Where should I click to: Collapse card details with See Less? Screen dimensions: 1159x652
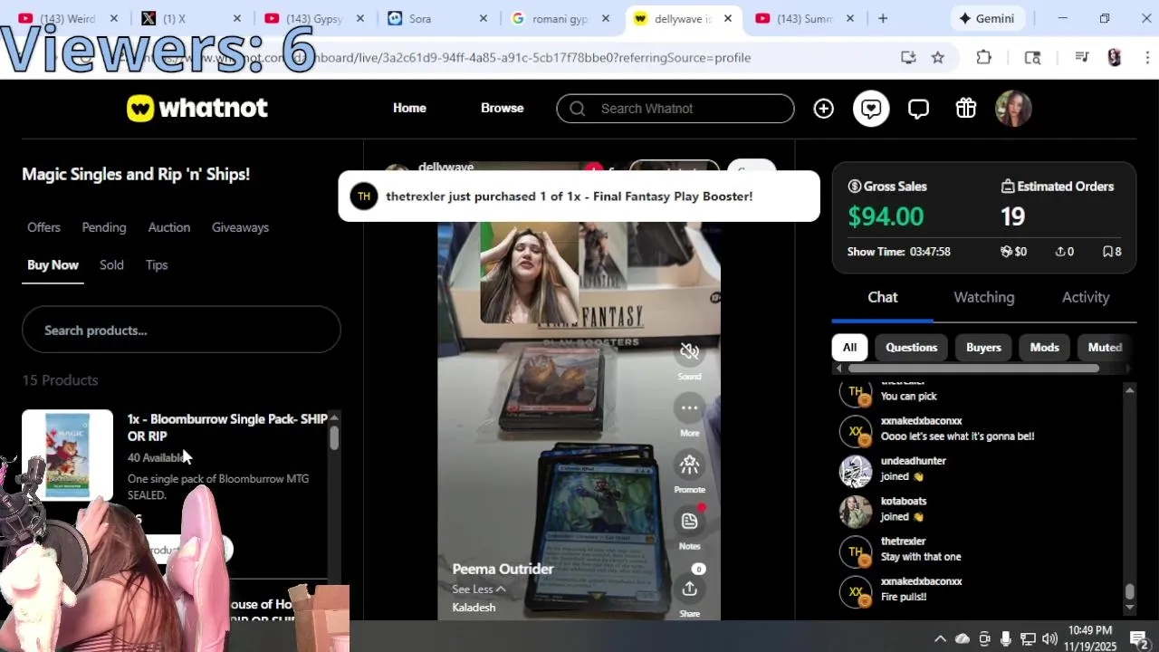click(479, 590)
